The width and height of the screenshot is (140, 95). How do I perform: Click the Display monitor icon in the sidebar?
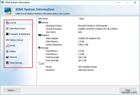click(x=7, y=51)
